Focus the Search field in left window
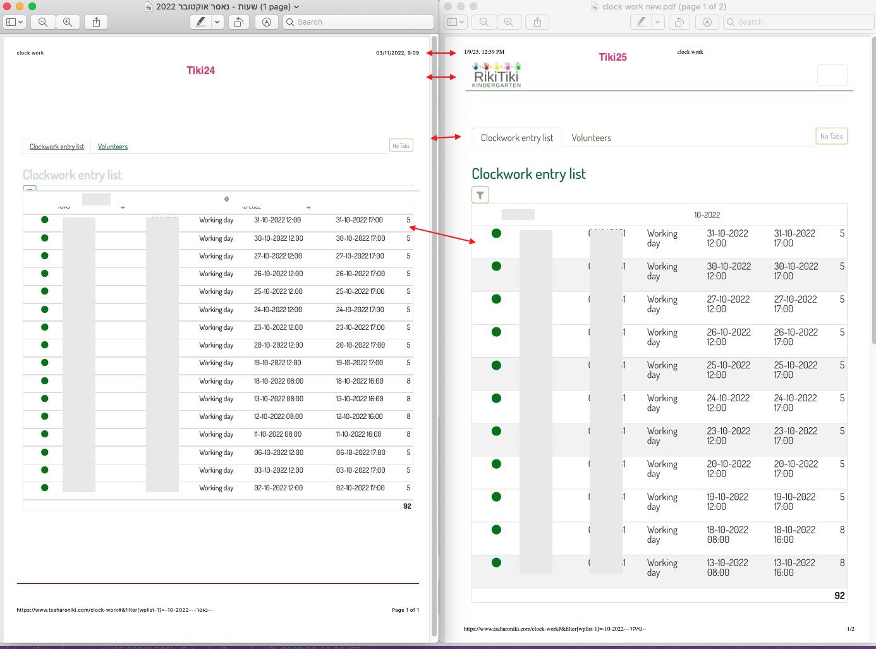Image resolution: width=876 pixels, height=649 pixels. (x=358, y=22)
